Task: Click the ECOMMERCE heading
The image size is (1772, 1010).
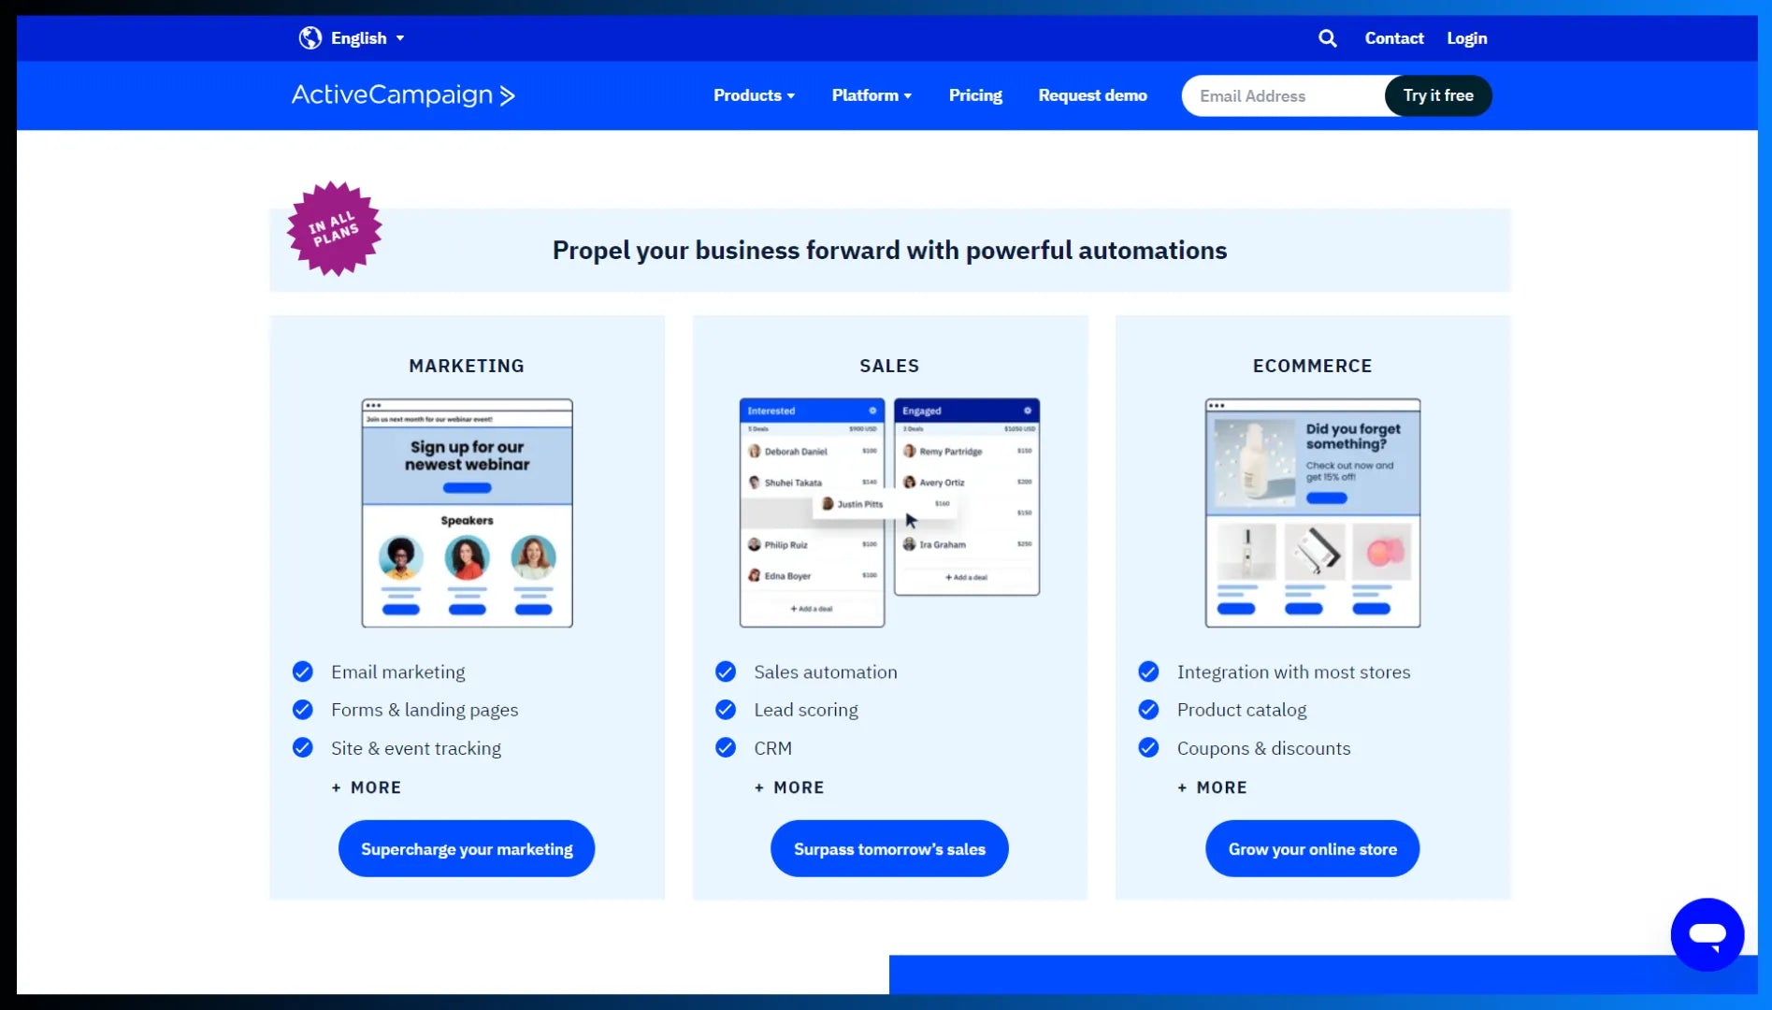Action: pyautogui.click(x=1312, y=366)
